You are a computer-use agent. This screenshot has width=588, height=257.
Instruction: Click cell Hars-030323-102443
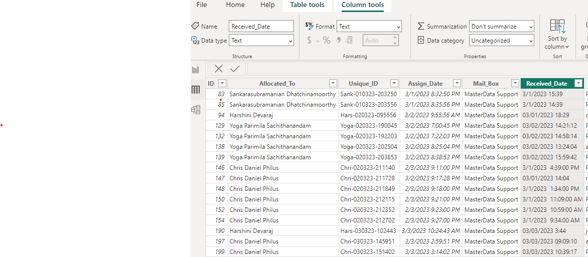click(369, 231)
